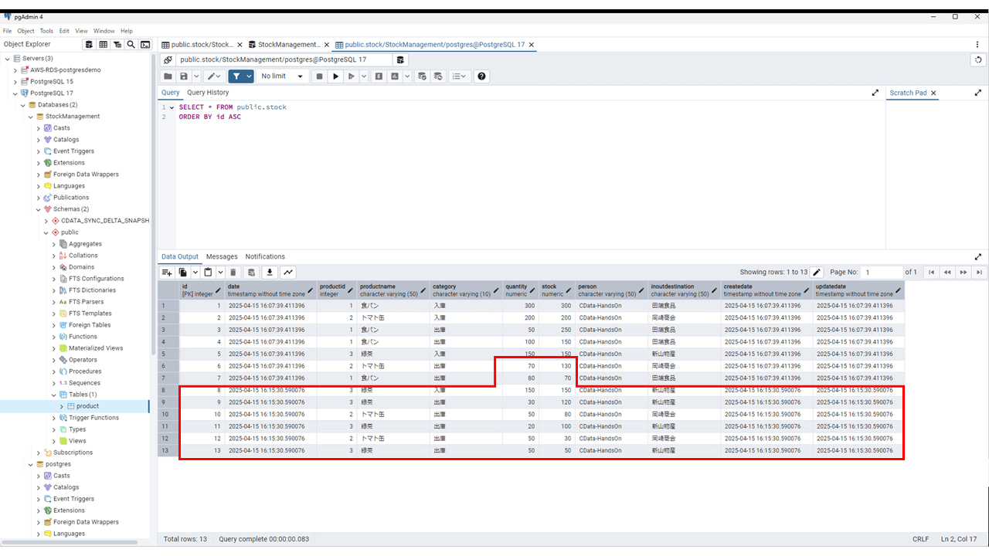Click the Commit transaction icon
The width and height of the screenshot is (989, 556).
coord(422,76)
